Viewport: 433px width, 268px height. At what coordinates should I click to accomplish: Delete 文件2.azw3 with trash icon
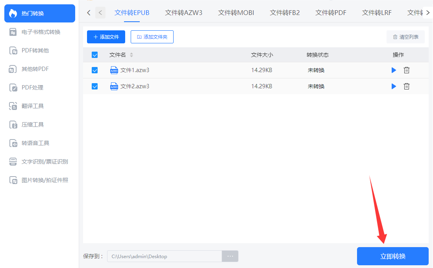tap(407, 87)
